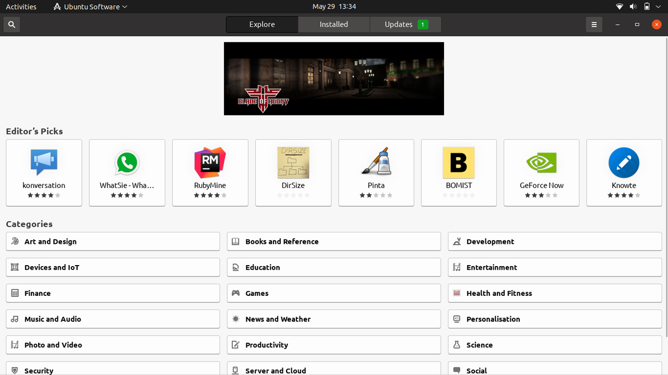Open the DirSize app icon
The image size is (668, 375).
(x=293, y=162)
